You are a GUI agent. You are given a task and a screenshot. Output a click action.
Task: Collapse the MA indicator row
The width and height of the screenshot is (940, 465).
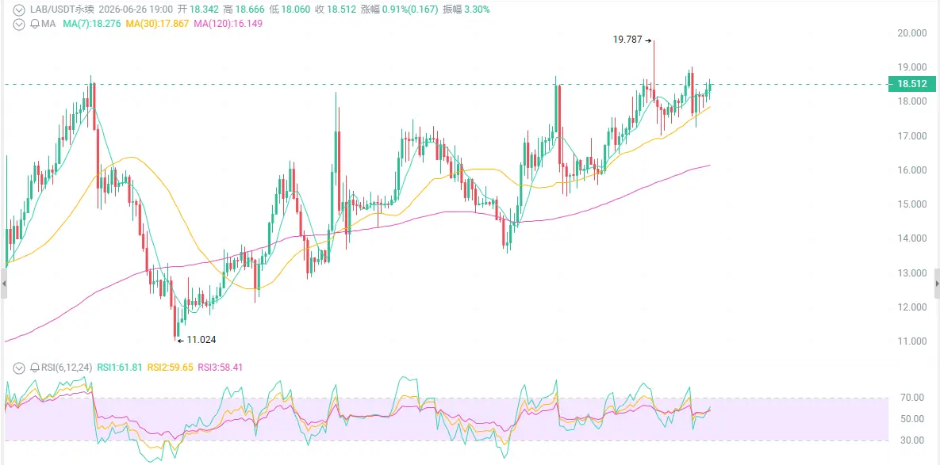tap(19, 24)
